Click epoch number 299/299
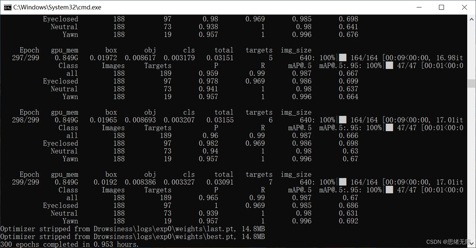The width and height of the screenshot is (476, 248). pyautogui.click(x=26, y=182)
